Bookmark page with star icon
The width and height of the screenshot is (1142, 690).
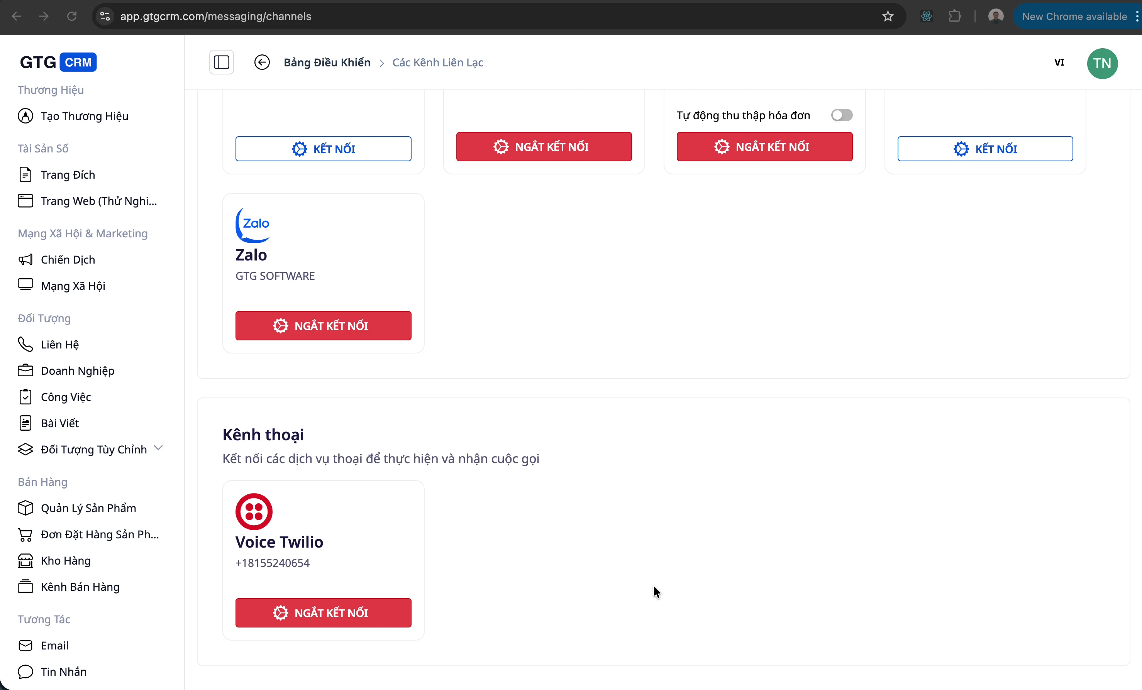pos(888,17)
